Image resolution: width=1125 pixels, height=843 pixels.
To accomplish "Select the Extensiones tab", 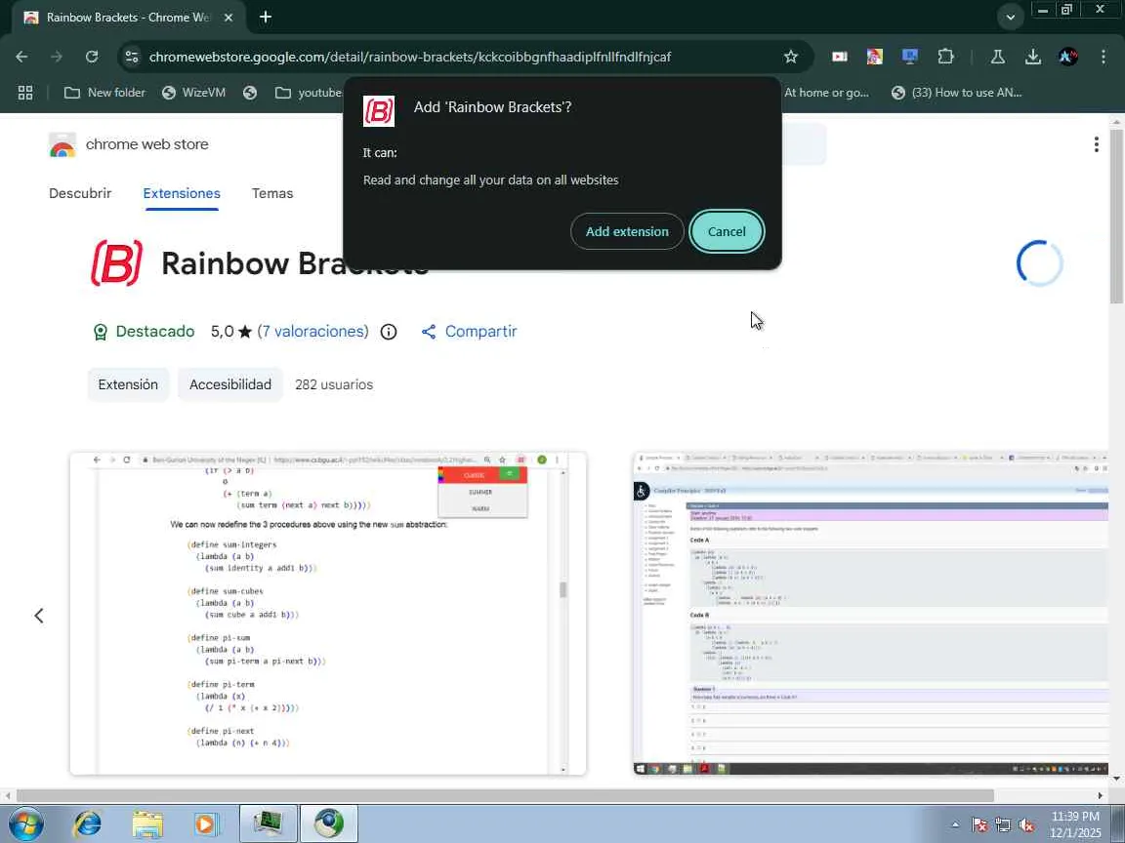I will pos(182,193).
